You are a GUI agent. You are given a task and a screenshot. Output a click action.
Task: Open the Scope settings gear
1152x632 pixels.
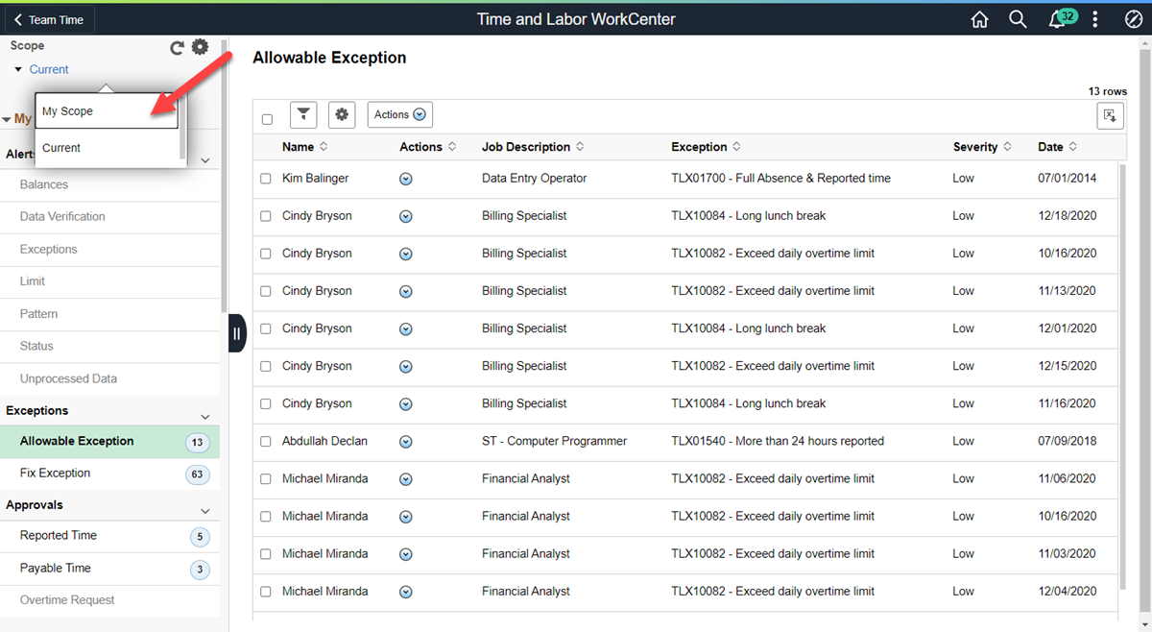[x=200, y=47]
